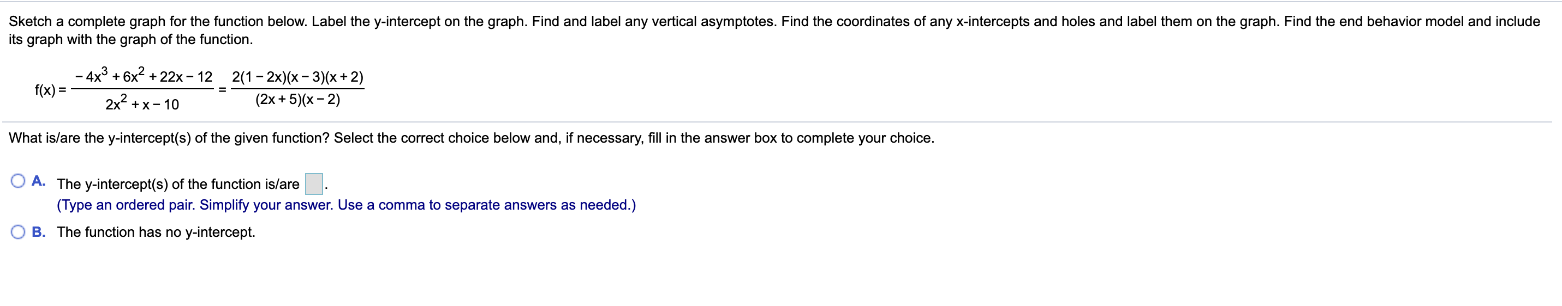1562x306 pixels.
Task: Click the 'Type an ordered pair' hint text
Action: pyautogui.click(x=126, y=205)
